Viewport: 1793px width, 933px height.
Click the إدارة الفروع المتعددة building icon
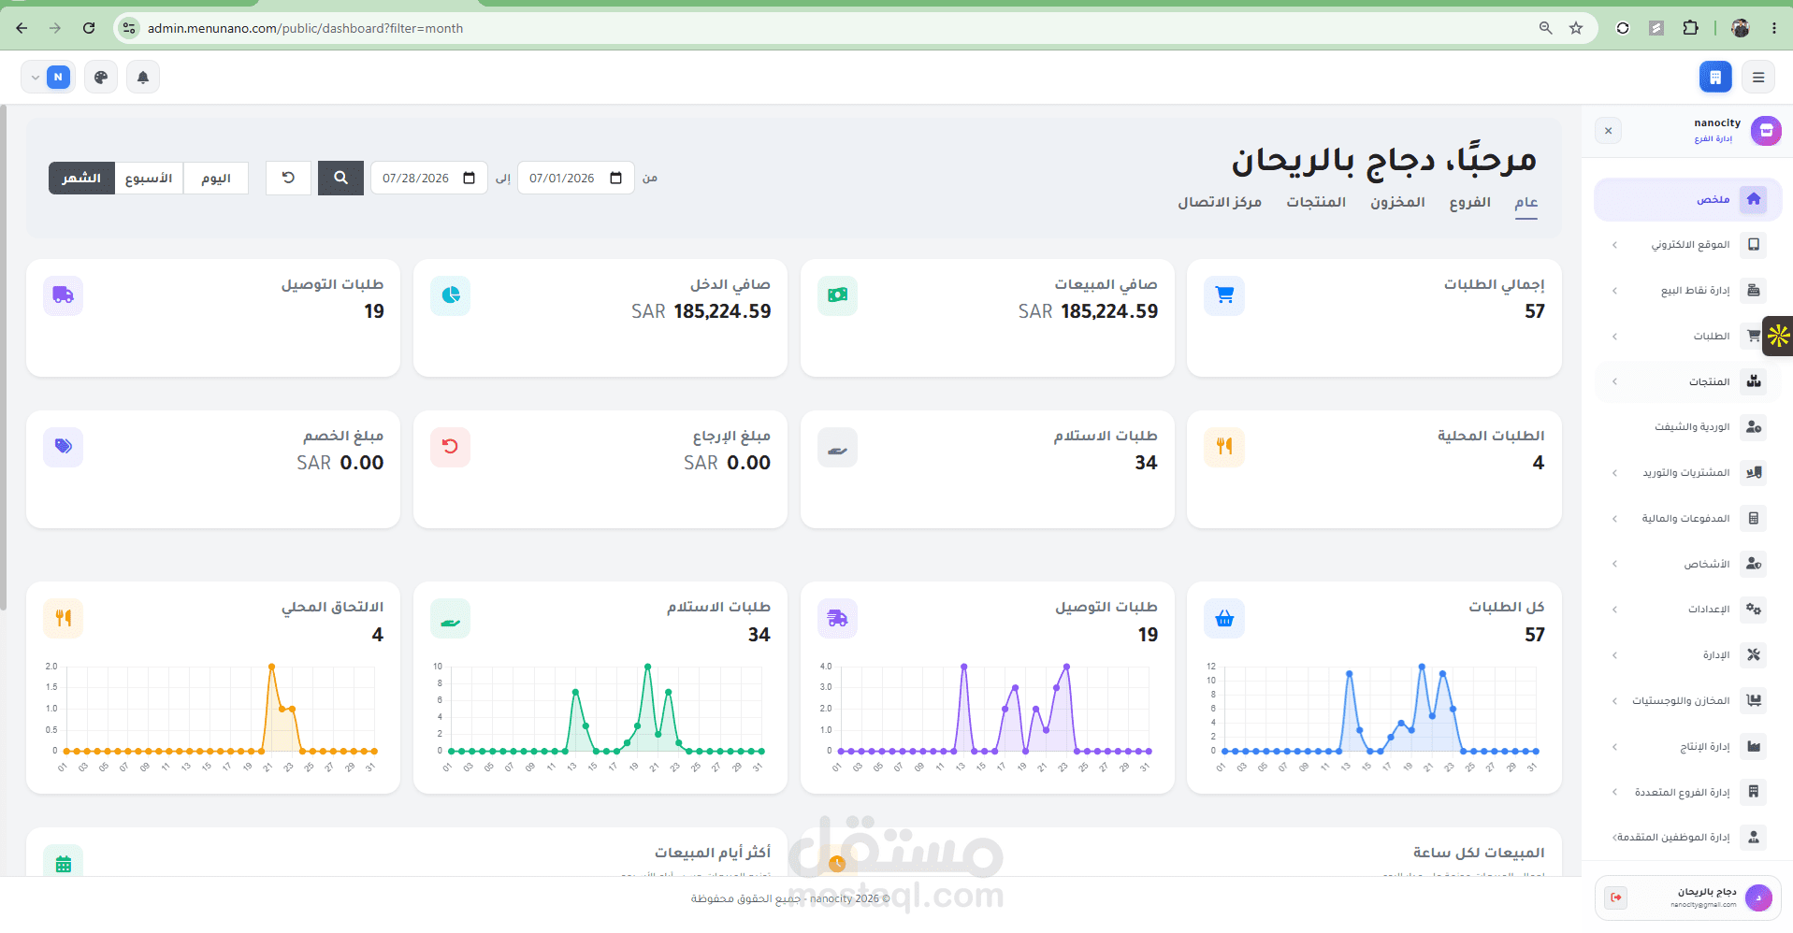tap(1754, 792)
